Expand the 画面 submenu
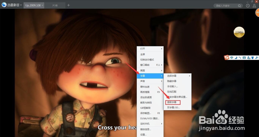Screen dimensions: 259x137 tap(150, 71)
